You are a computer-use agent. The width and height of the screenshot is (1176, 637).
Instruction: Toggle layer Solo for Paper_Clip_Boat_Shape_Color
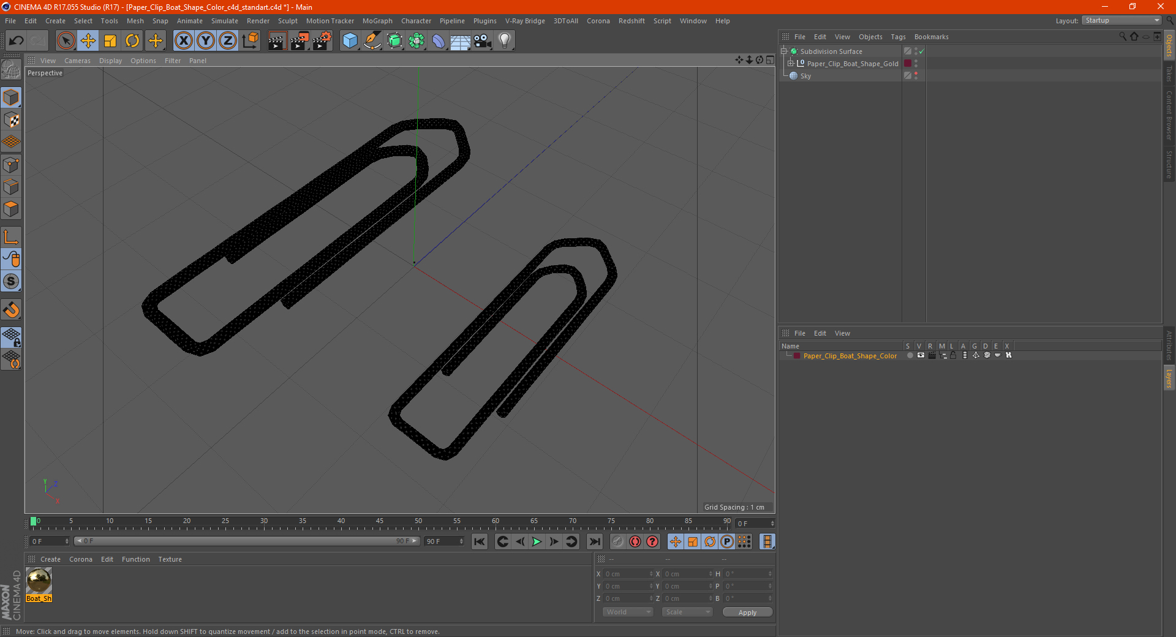click(x=910, y=355)
